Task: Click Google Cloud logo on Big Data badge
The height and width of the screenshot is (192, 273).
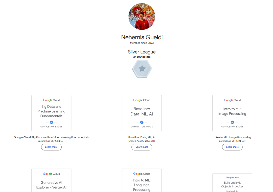Action: [x=51, y=100]
